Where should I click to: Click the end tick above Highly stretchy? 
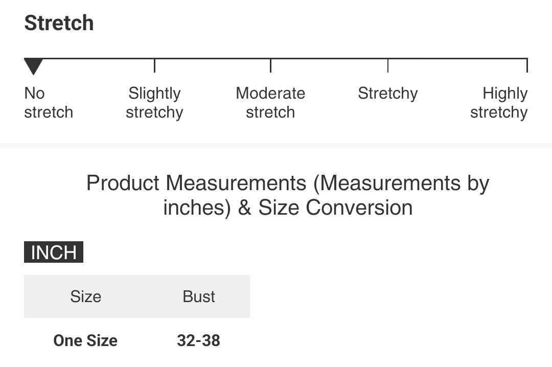(526, 65)
